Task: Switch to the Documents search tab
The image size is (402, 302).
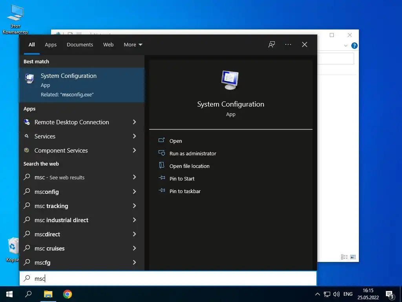Action: (x=80, y=45)
